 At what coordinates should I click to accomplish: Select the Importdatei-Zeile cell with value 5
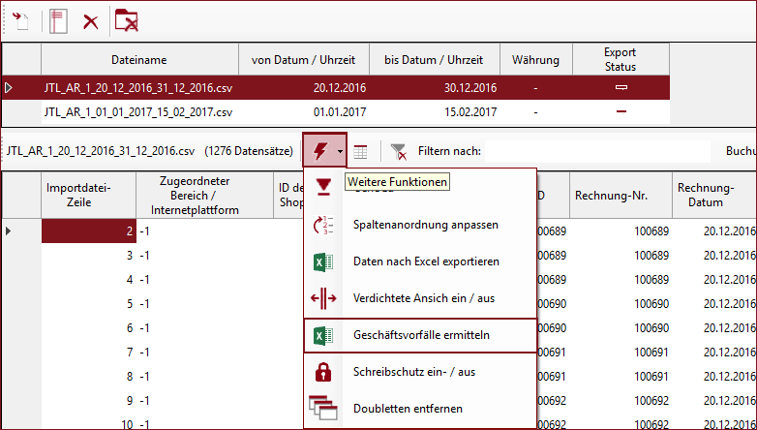(x=89, y=303)
